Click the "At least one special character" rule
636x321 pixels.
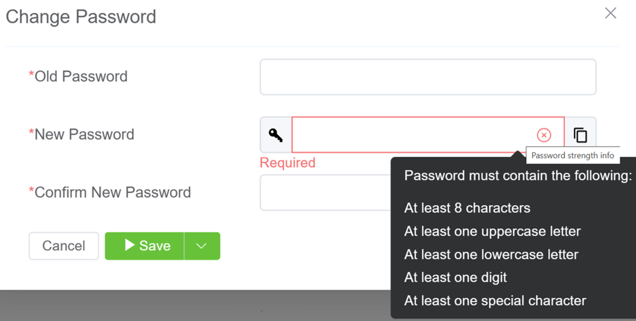495,301
